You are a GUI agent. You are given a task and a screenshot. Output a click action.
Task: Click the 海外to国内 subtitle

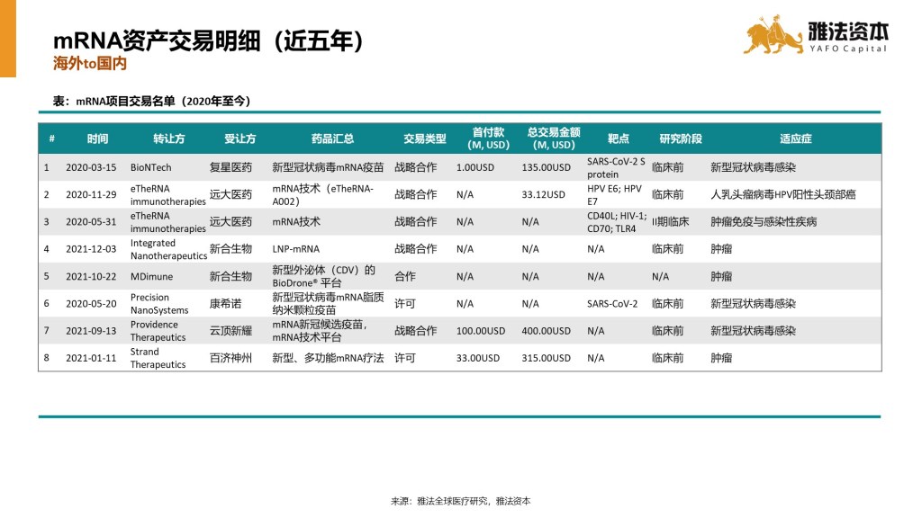89,65
